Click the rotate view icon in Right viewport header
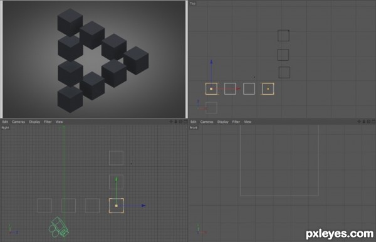 point(180,122)
